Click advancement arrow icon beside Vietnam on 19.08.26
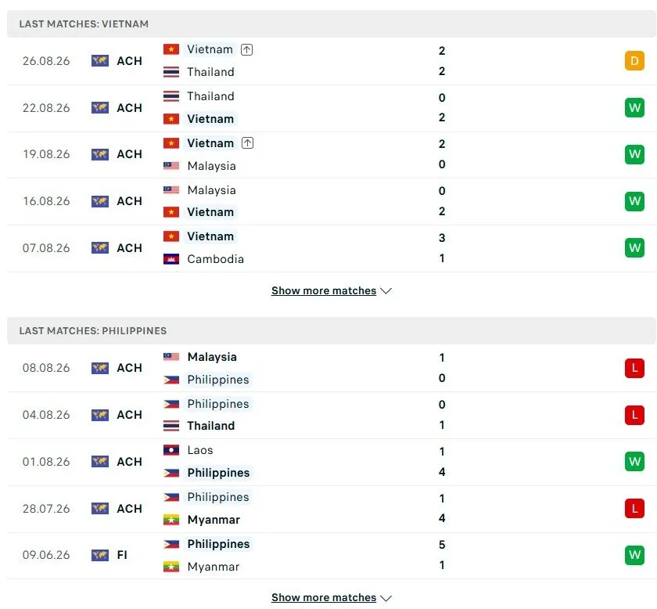Screen dimensions: 657x609 [x=248, y=143]
